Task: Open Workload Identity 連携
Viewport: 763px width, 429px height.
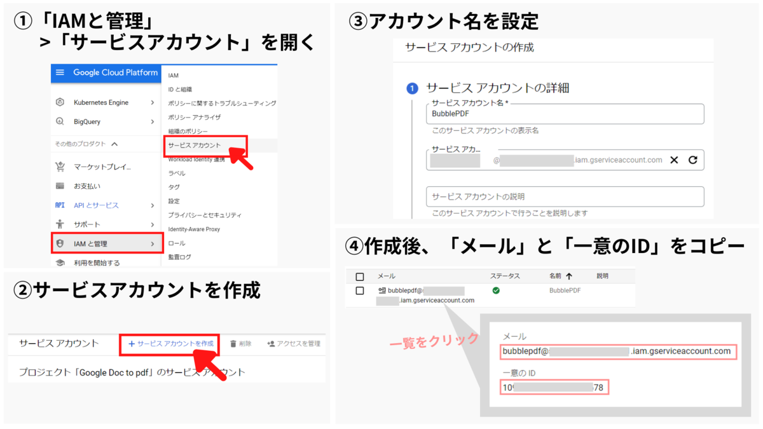Action: [x=196, y=160]
